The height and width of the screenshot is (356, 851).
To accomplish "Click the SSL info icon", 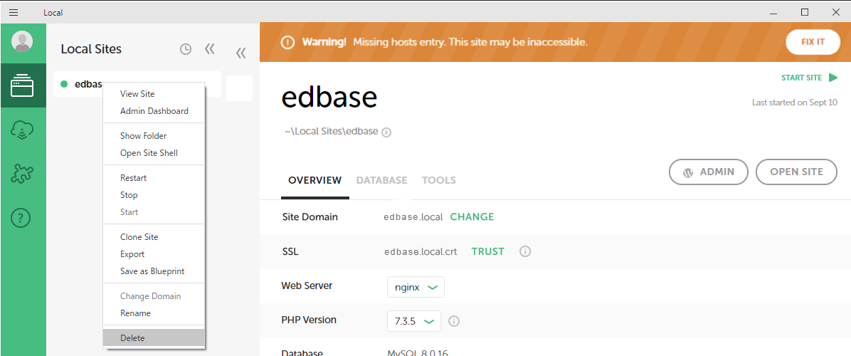I will (525, 252).
